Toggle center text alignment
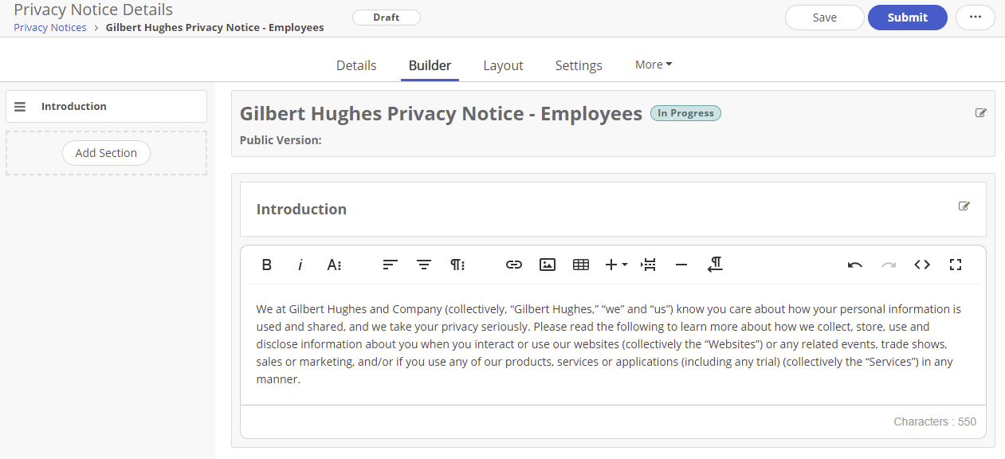This screenshot has width=1005, height=459. 423,265
